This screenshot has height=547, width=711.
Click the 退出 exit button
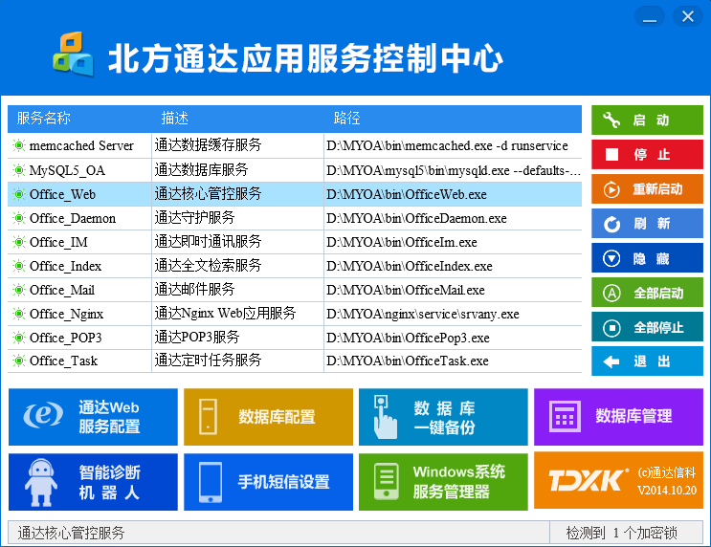tap(647, 361)
